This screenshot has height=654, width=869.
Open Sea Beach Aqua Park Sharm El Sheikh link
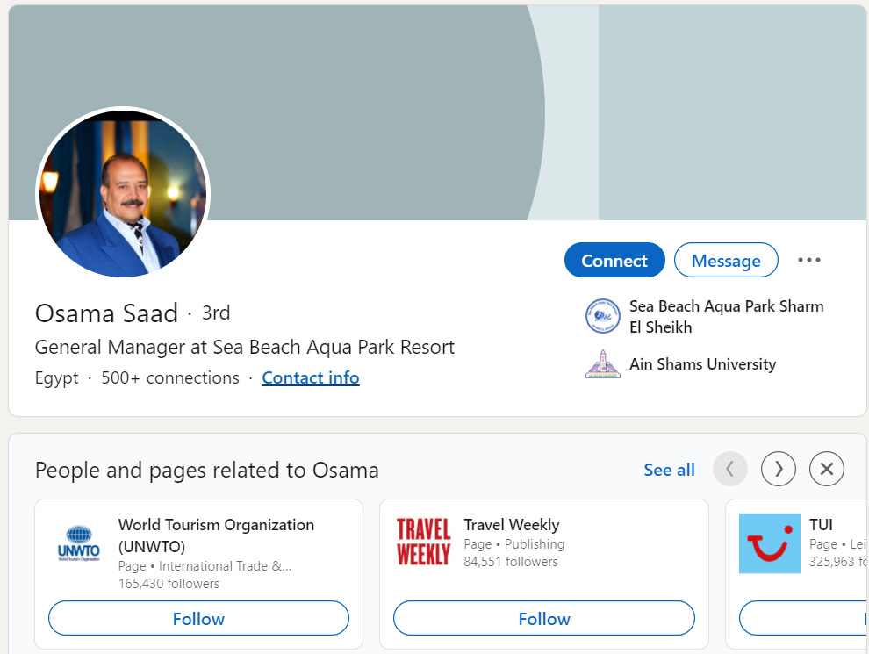tap(726, 317)
